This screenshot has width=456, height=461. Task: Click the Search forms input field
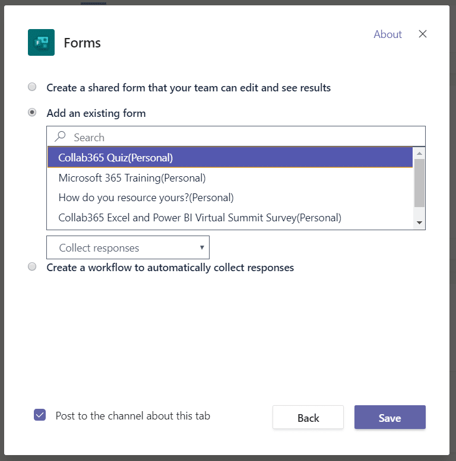243,137
